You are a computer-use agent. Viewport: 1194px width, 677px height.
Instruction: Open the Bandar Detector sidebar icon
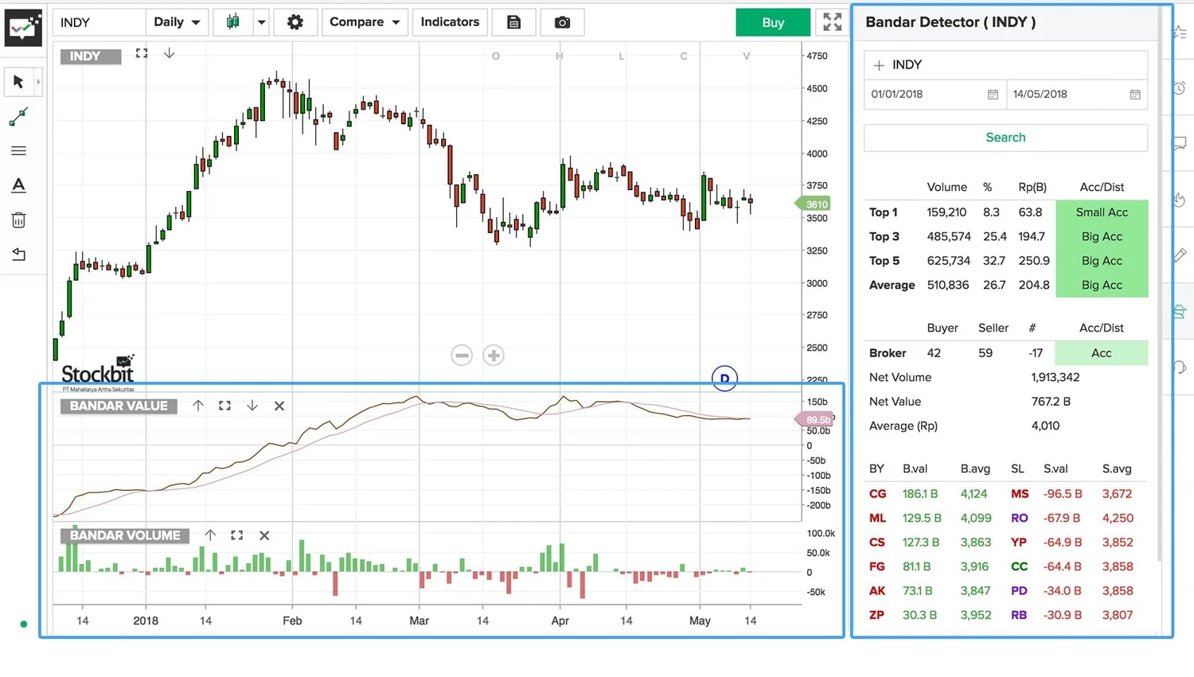[x=1180, y=311]
